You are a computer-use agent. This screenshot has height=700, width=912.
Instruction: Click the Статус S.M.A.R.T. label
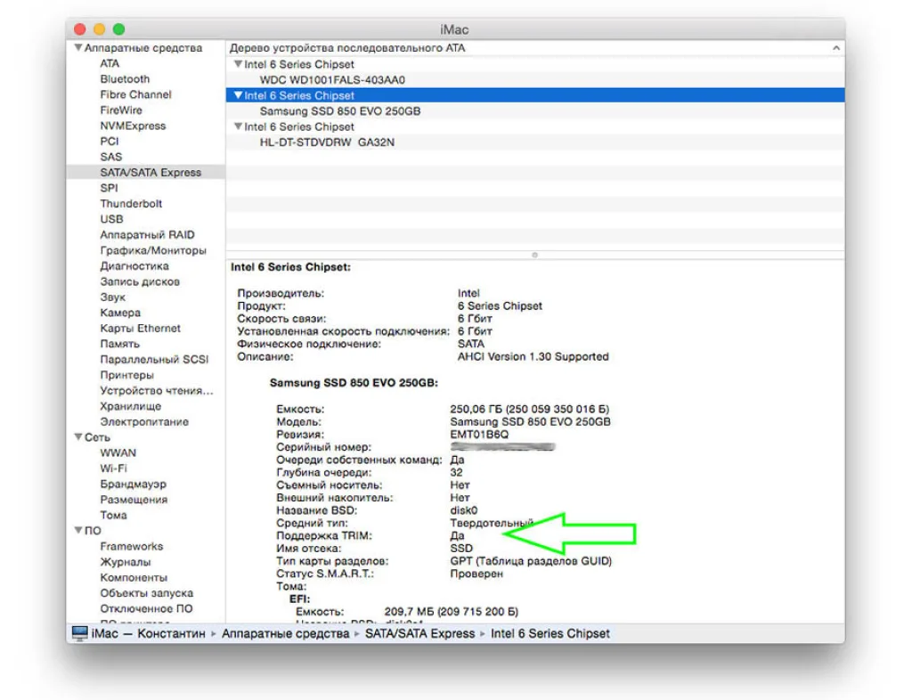(325, 574)
